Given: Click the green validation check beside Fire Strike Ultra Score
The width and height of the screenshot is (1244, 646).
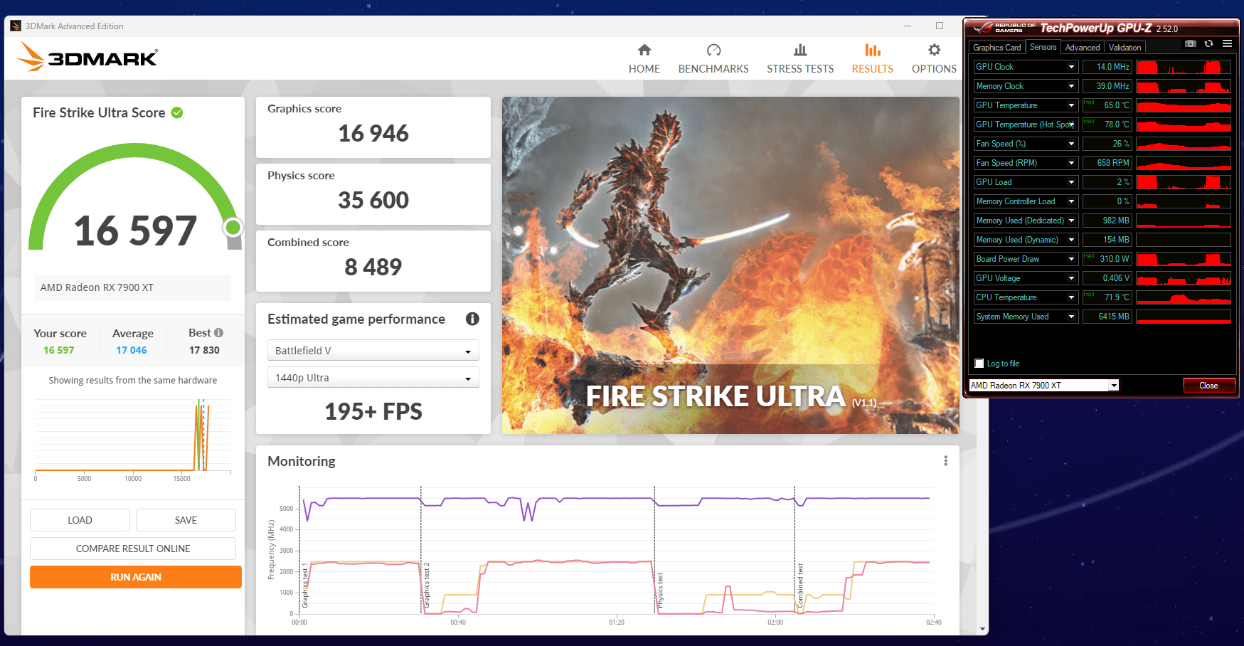Looking at the screenshot, I should point(177,112).
